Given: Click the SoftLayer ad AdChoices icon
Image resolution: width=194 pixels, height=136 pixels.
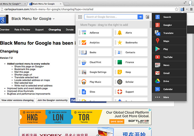Looking at the screenshot, I should (150, 110).
